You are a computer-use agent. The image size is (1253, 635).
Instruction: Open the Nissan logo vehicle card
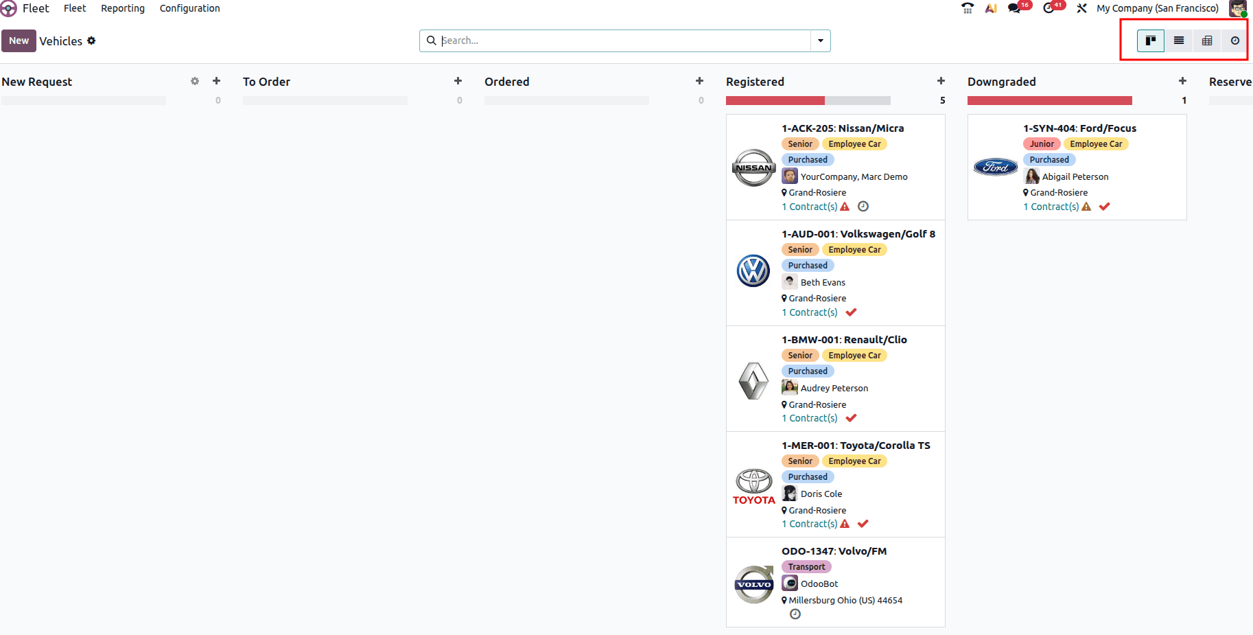click(754, 168)
